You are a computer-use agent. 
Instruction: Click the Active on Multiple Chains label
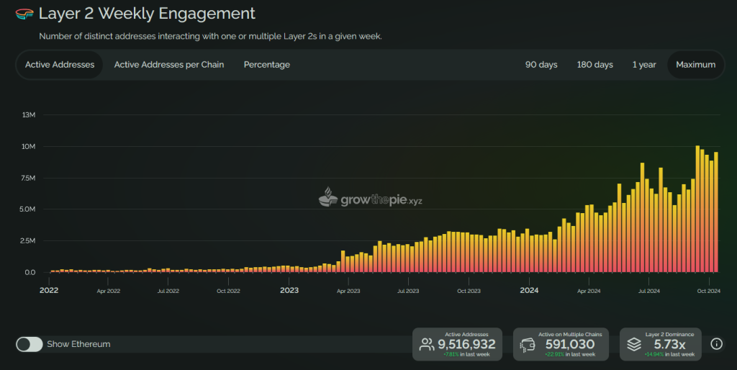(x=570, y=334)
